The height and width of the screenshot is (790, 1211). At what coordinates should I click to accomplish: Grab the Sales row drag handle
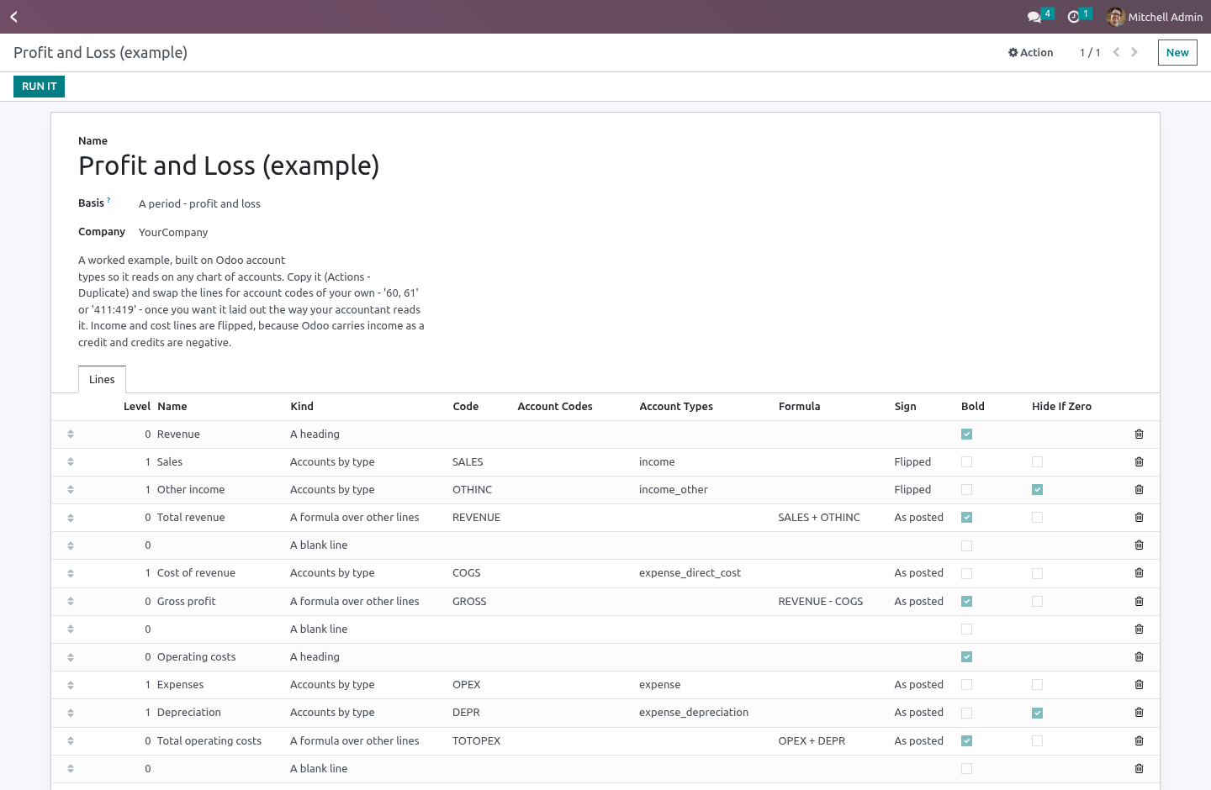coord(71,462)
